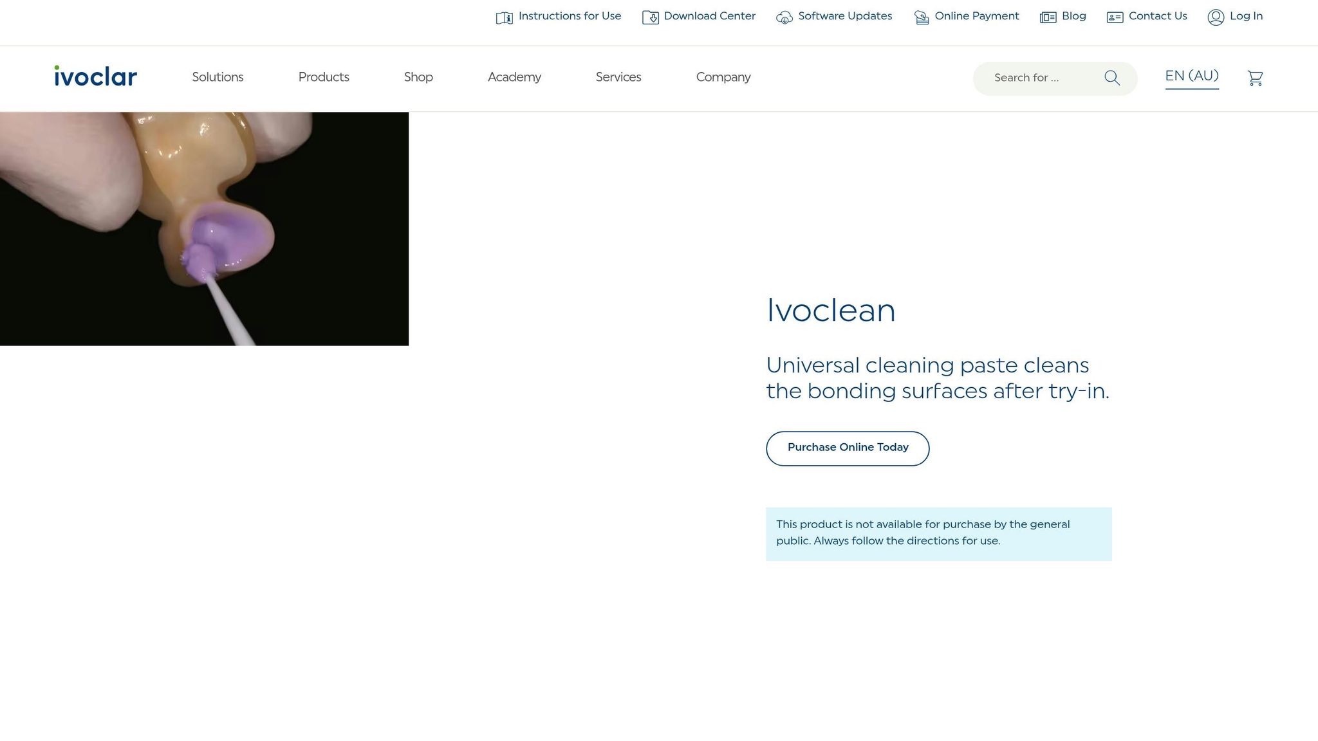Open Instructions for Use link
The image size is (1318, 741).
(x=570, y=16)
